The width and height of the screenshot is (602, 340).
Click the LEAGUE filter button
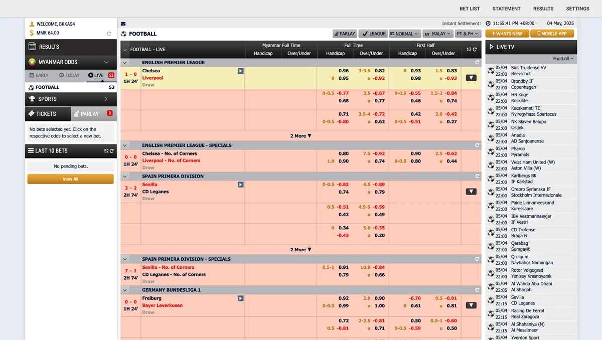pyautogui.click(x=373, y=34)
